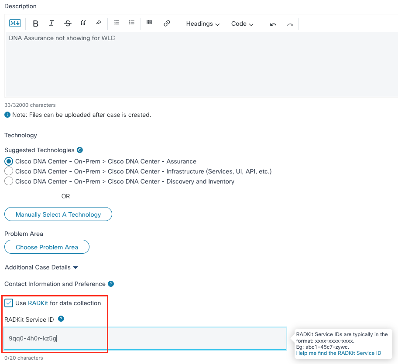Open the RADKit Service ID help icon
The image size is (398, 364).
(x=61, y=319)
